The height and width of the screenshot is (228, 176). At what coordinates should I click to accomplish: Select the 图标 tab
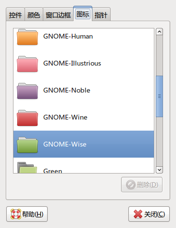pyautogui.click(x=83, y=14)
